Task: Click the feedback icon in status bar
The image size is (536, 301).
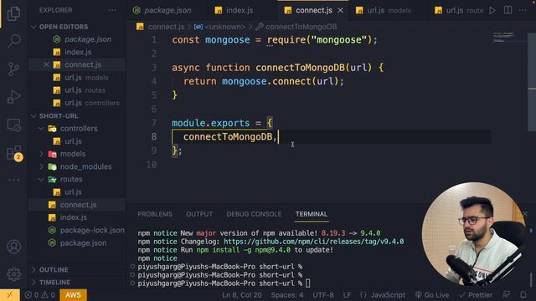Action: coord(506,295)
